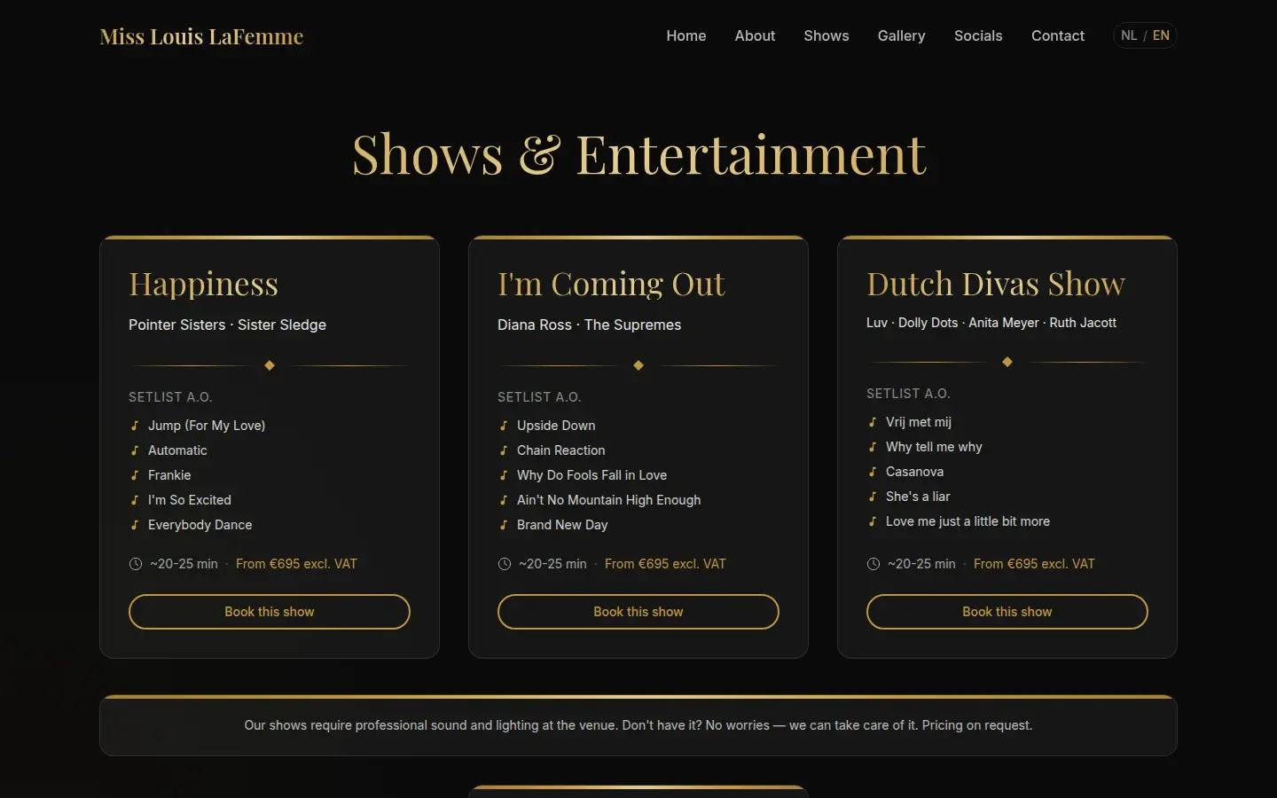Click the note icon next to Chain Reaction
The width and height of the screenshot is (1277, 798).
pyautogui.click(x=504, y=450)
